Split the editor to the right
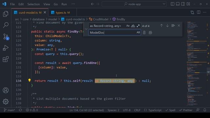210x118 pixels. point(199,12)
